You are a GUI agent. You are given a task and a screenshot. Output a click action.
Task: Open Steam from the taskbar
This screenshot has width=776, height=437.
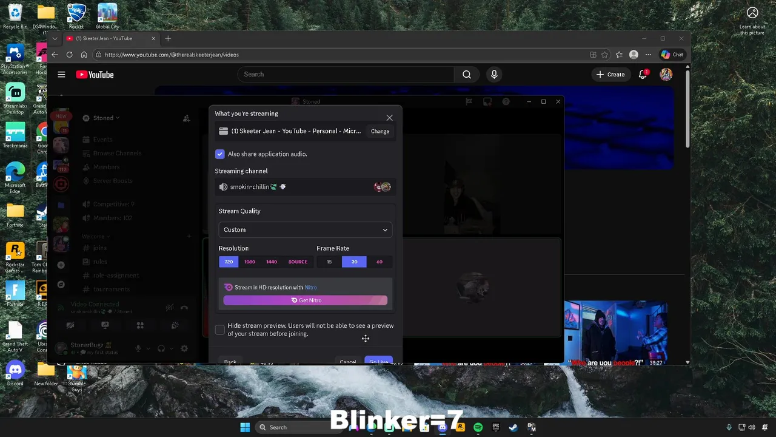[513, 427]
